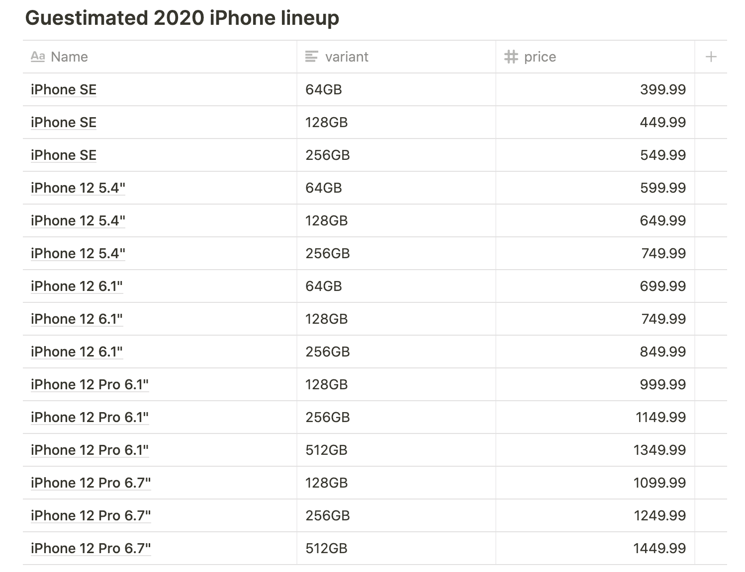The height and width of the screenshot is (572, 745).
Task: Select the 999.99 price cell
Action: click(595, 384)
